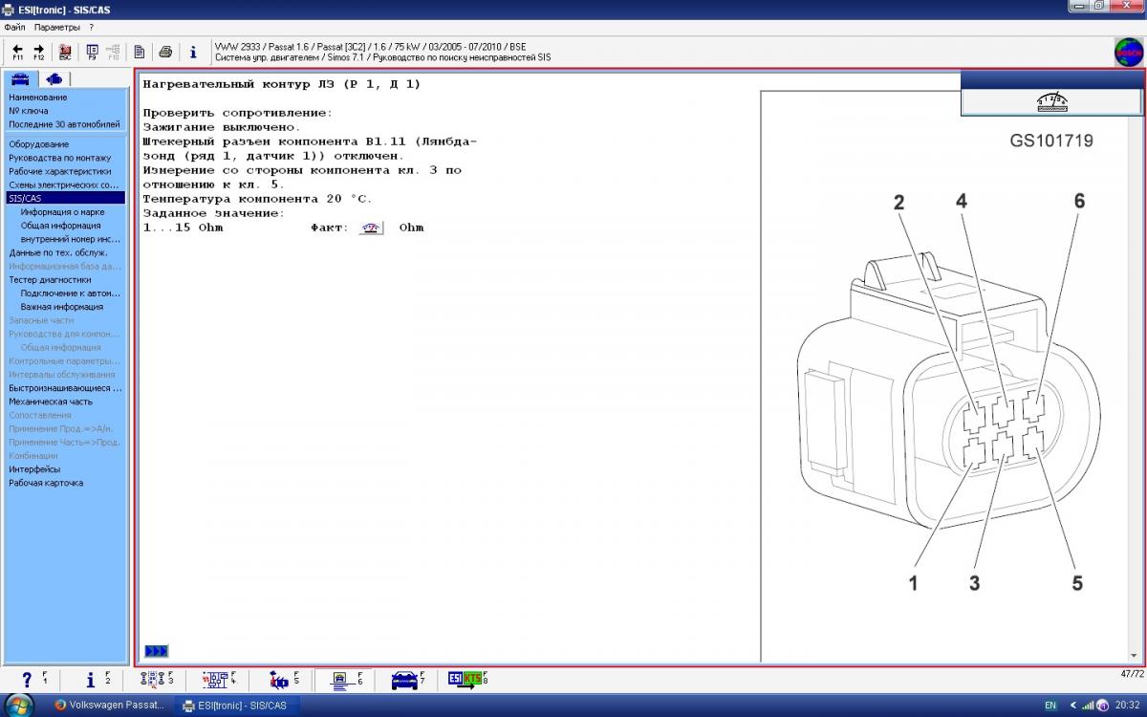Click the F8 ESI KTS icon
This screenshot has width=1147, height=717.
pyautogui.click(x=468, y=680)
